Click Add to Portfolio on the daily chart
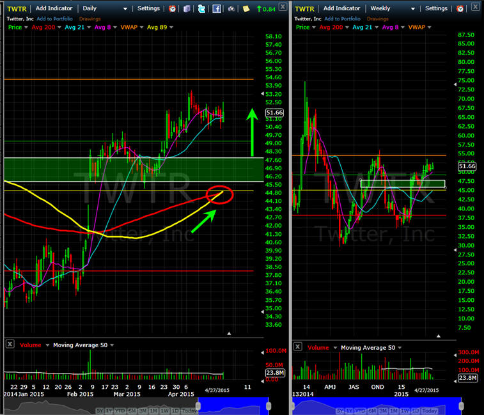 point(54,19)
